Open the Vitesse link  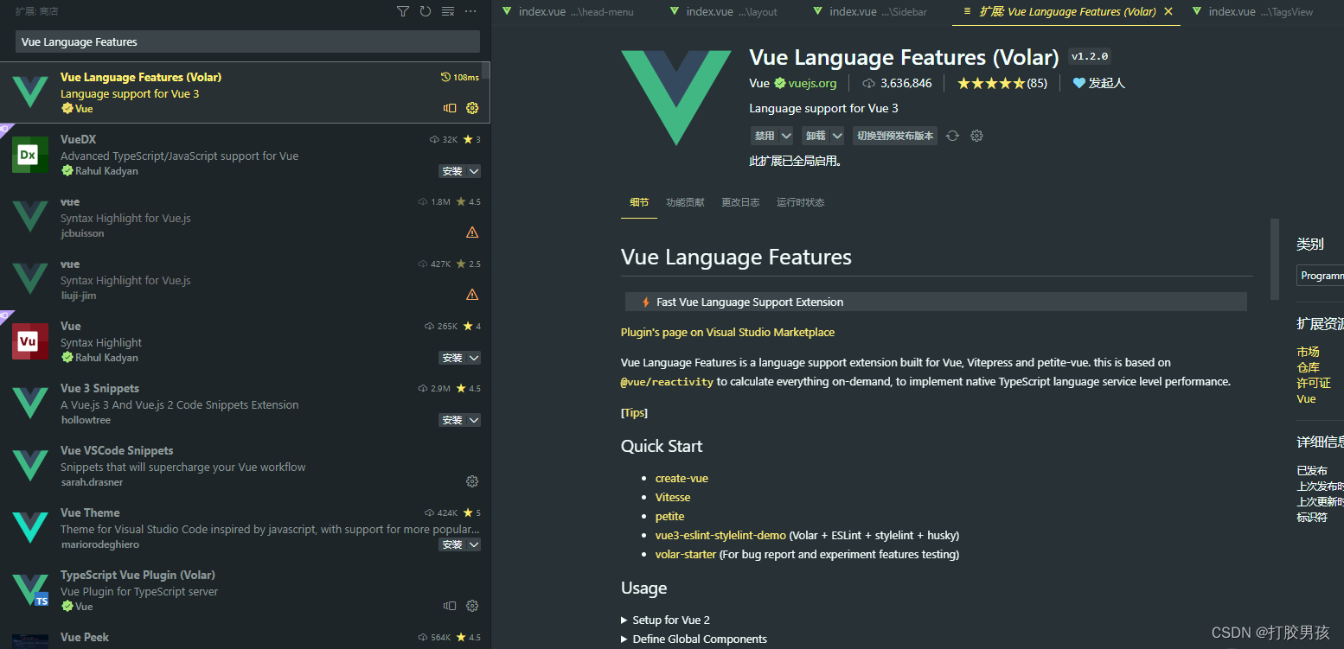click(673, 497)
